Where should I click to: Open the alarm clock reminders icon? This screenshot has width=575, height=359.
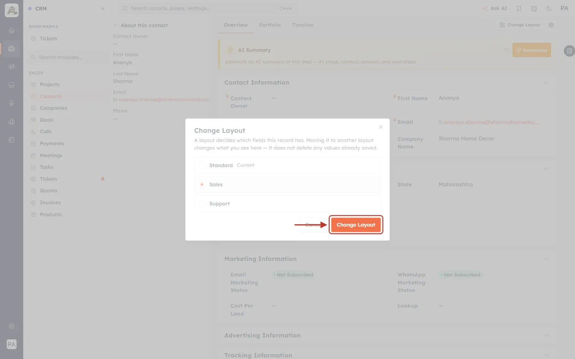coord(534,8)
